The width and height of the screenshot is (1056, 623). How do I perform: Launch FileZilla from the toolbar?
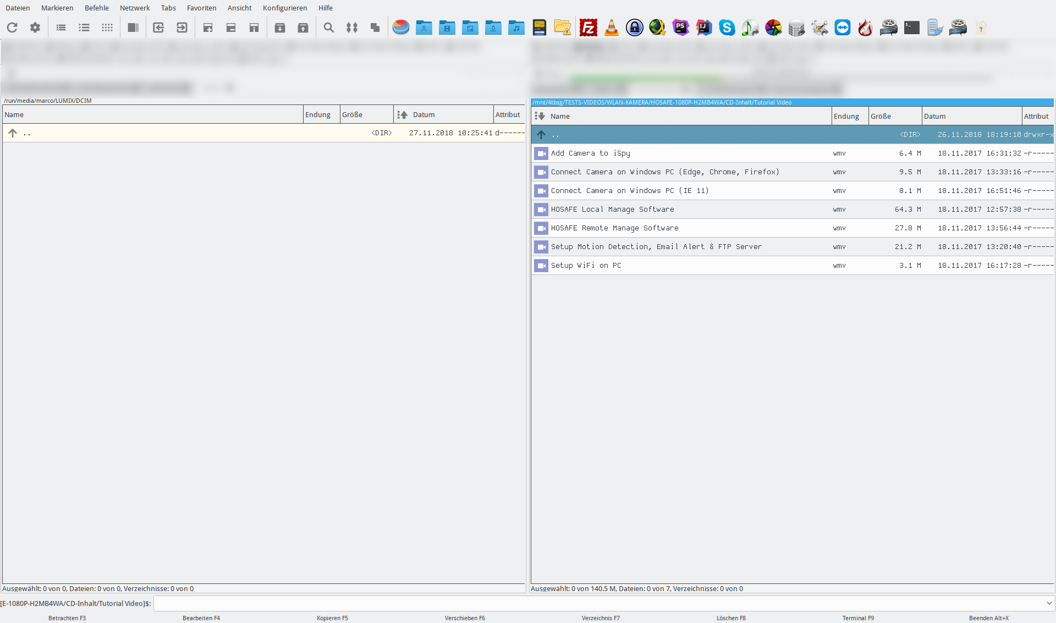[588, 27]
